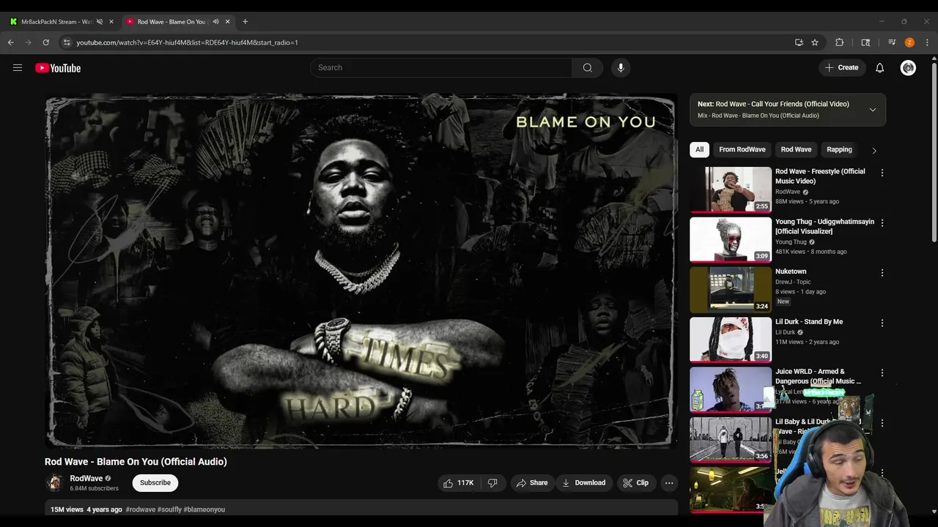The width and height of the screenshot is (938, 527).
Task: Like the video with thumbs up
Action: coord(459,483)
